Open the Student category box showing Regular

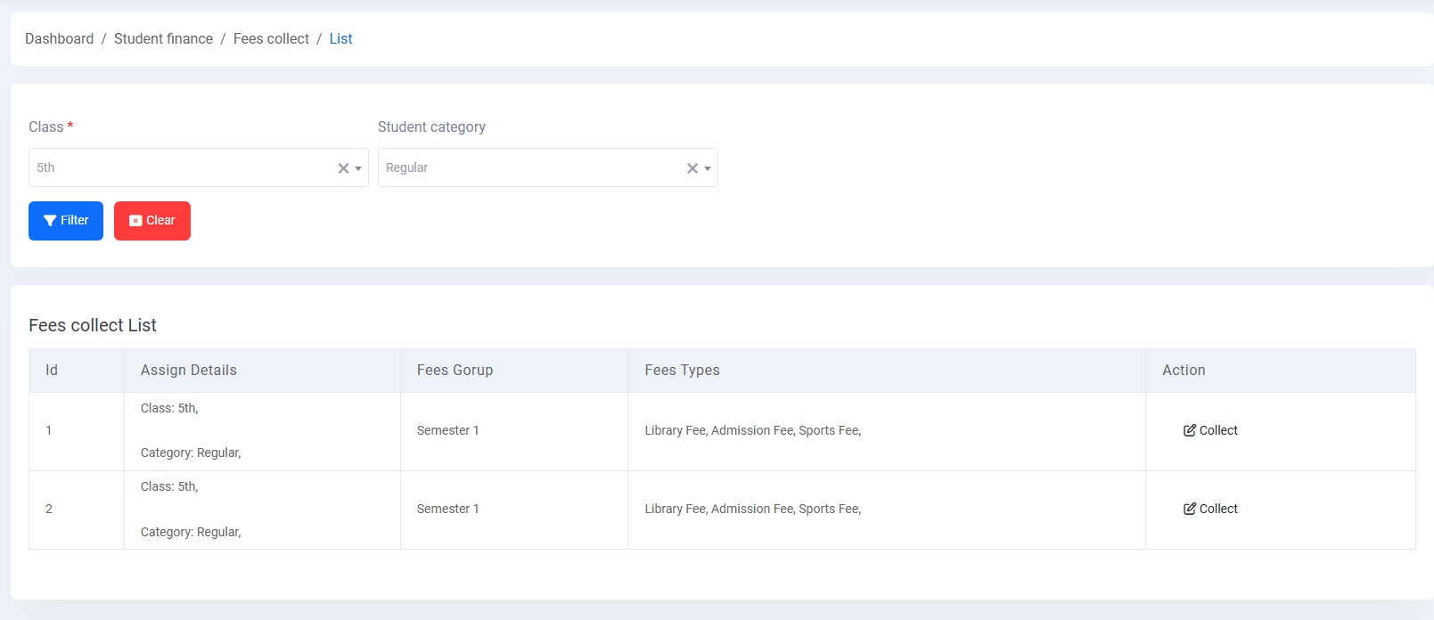coord(526,167)
